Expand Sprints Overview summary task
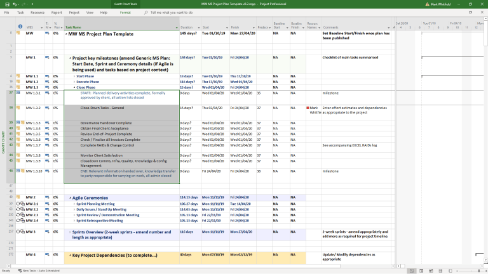Screen dimensions: 488x274 tap(71, 232)
